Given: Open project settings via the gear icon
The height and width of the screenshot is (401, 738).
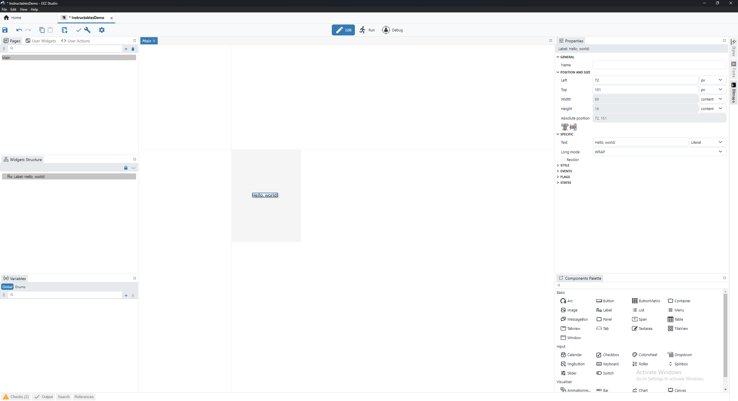Looking at the screenshot, I should pos(102,30).
